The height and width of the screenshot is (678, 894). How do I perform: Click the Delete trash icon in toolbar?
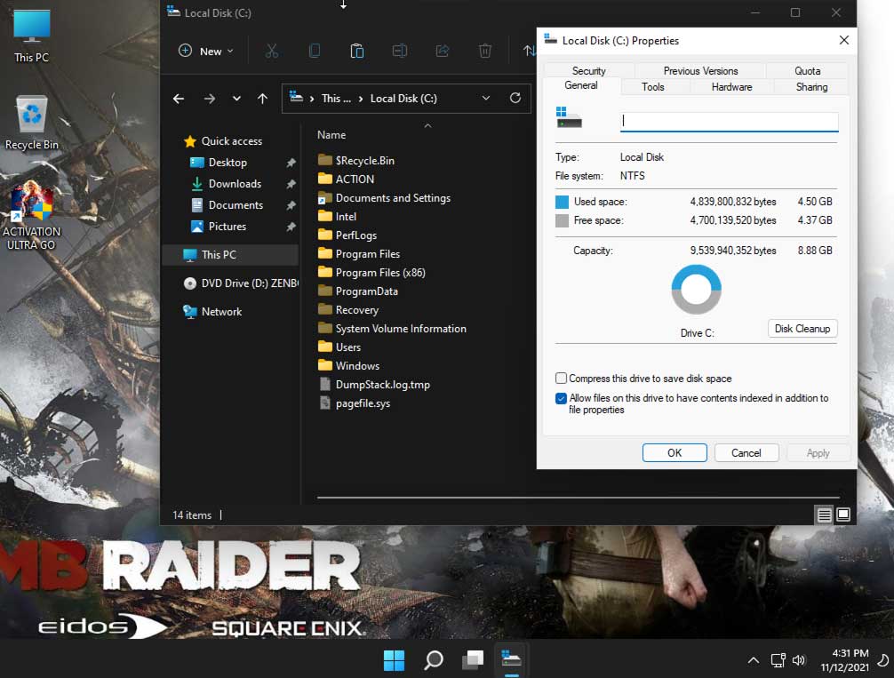click(x=485, y=52)
